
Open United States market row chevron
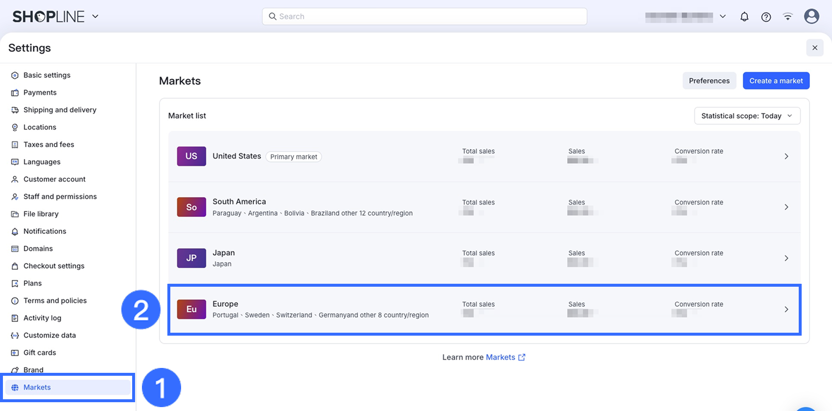786,157
